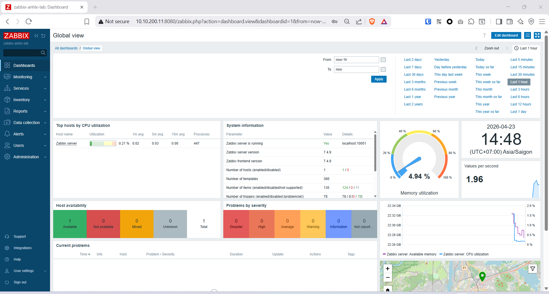Open the To date calendar picker
This screenshot has width=549, height=294.
(x=383, y=69)
